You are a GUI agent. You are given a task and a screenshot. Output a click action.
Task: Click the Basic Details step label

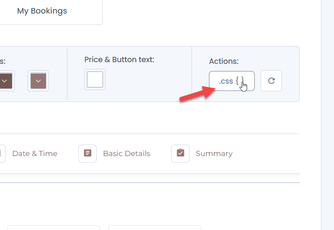127,153
